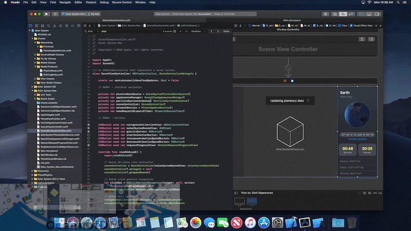Screen dimensions: 411x231
Task: Expand the Primitives folder
Action: tap(38, 46)
